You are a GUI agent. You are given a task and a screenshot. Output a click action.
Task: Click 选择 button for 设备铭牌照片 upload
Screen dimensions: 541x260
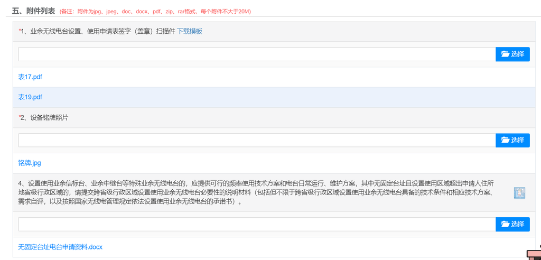click(512, 140)
